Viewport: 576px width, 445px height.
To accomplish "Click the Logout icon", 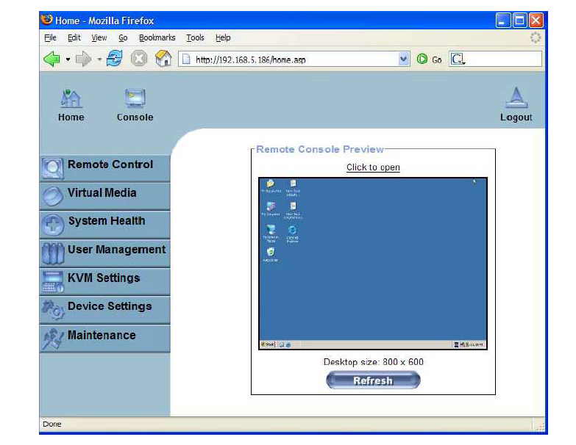I will coord(516,99).
